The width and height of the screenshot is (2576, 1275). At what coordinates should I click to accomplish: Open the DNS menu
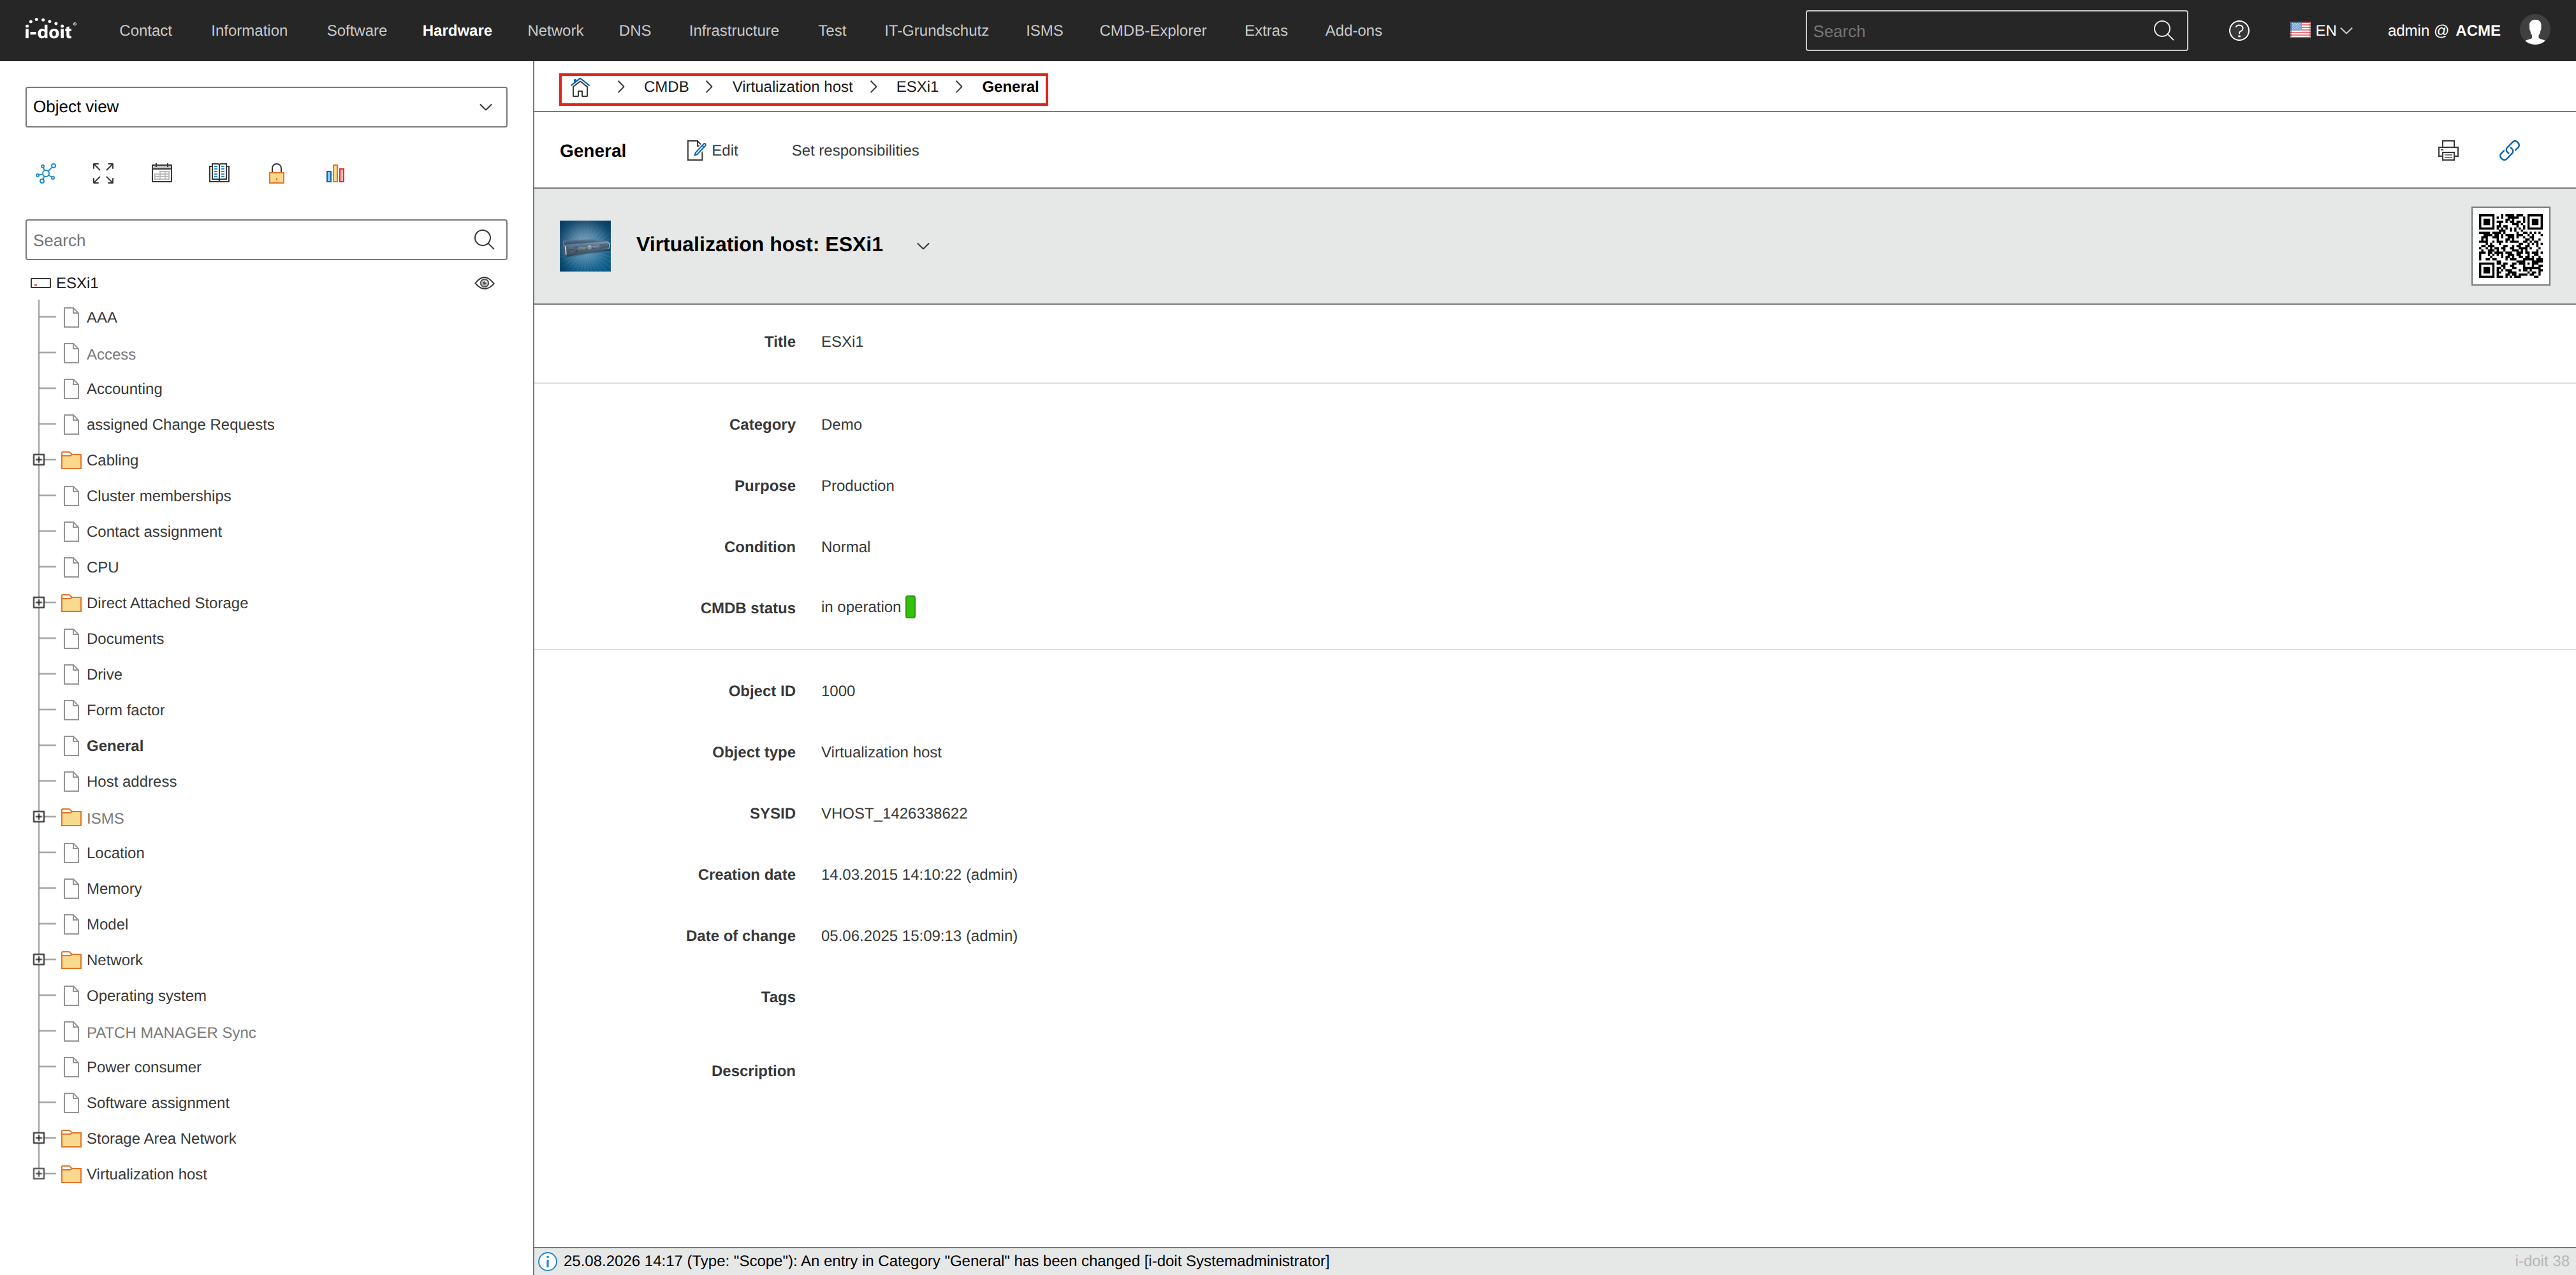[635, 31]
